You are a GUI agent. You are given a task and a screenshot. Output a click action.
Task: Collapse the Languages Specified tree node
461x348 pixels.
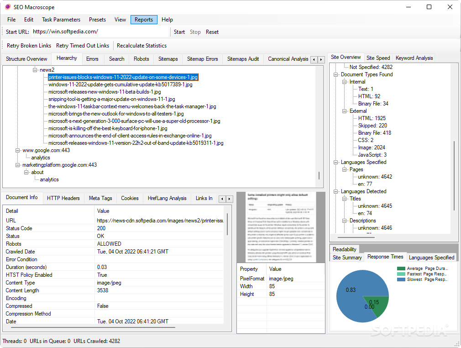coord(336,163)
